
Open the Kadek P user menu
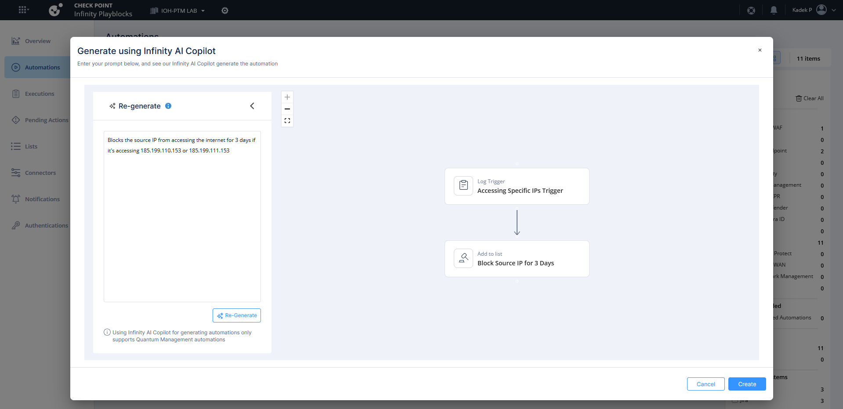(x=814, y=10)
